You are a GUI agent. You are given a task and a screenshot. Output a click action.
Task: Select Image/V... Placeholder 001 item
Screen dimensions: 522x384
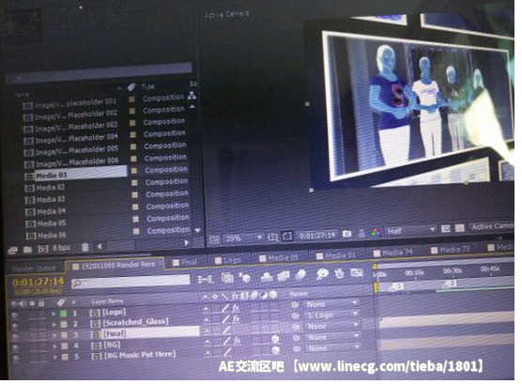(75, 103)
